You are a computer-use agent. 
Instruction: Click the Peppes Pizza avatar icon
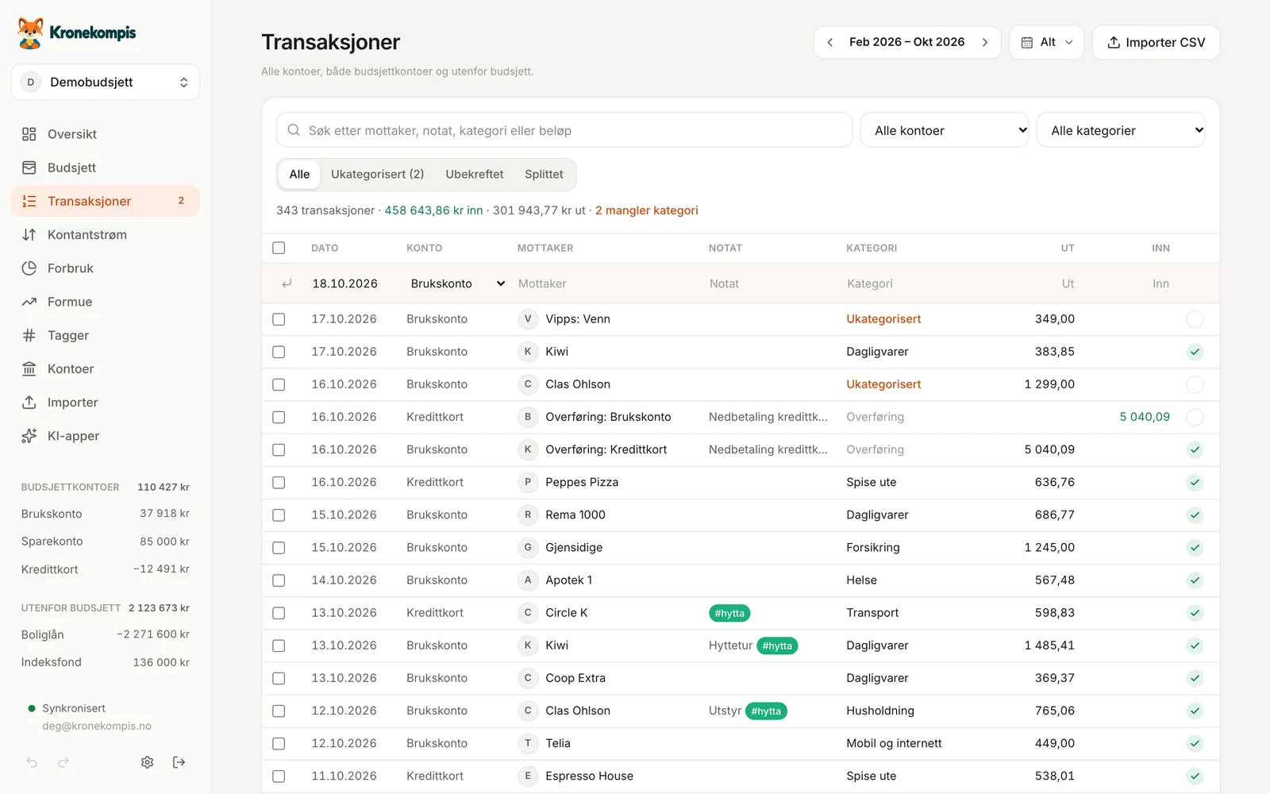[528, 482]
